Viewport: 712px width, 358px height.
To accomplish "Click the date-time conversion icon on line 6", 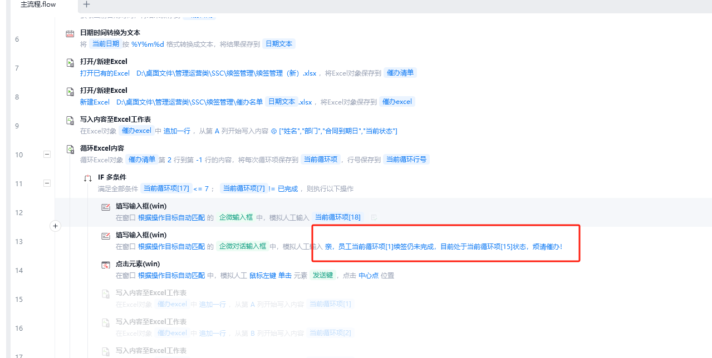I will coord(70,33).
